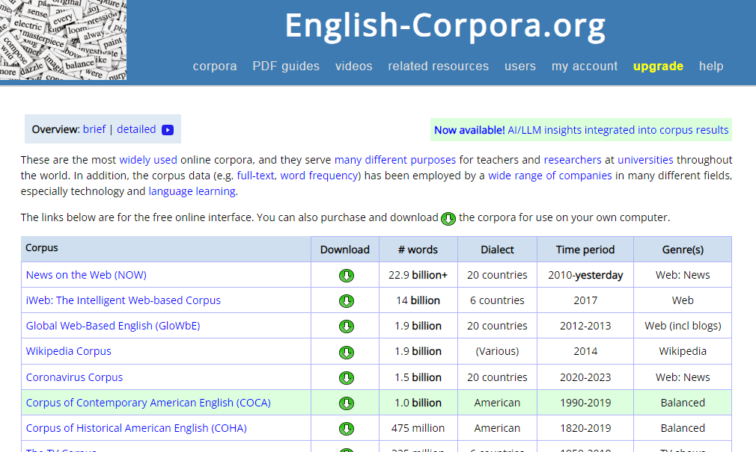Click the American dialect cell in the COCA row
This screenshot has height=452, width=756.
(x=497, y=403)
